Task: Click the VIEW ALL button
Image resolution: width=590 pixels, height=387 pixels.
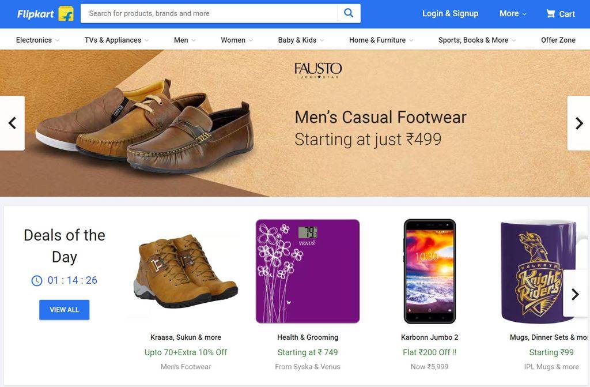Action: point(64,310)
